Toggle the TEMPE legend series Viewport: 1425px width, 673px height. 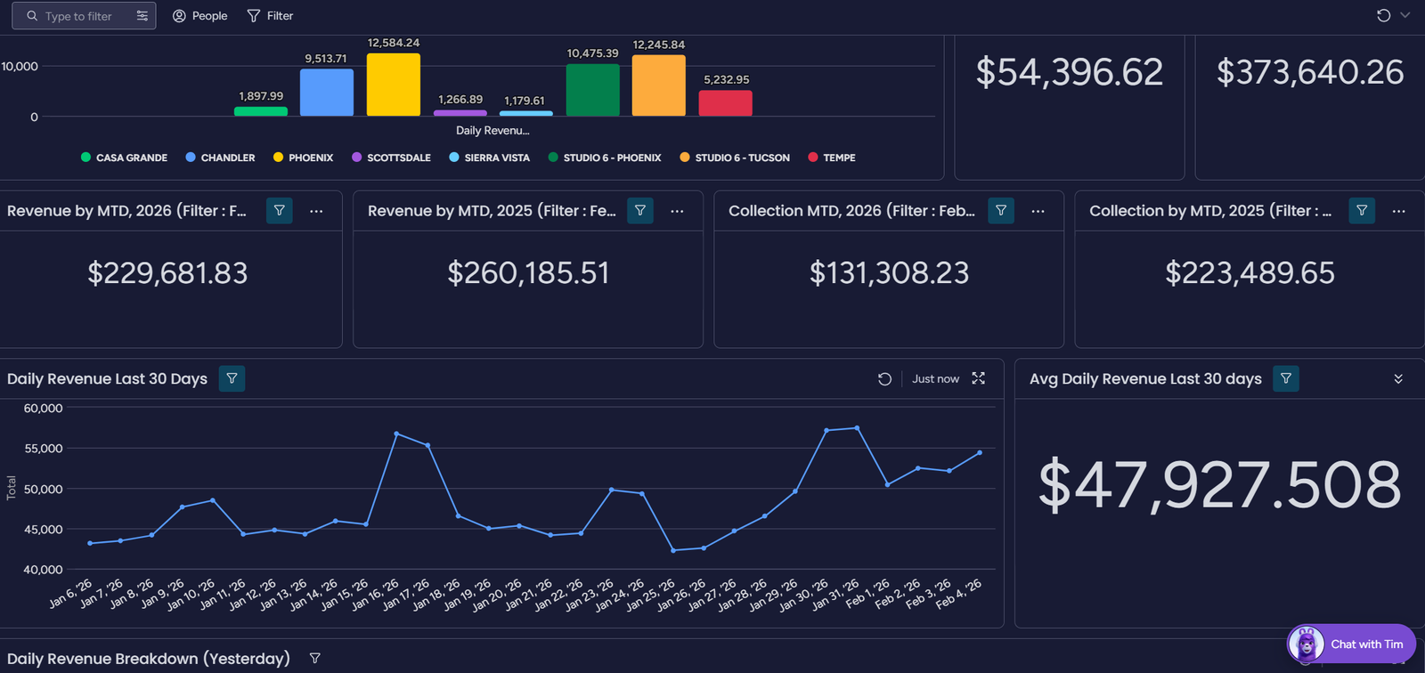pyautogui.click(x=831, y=158)
